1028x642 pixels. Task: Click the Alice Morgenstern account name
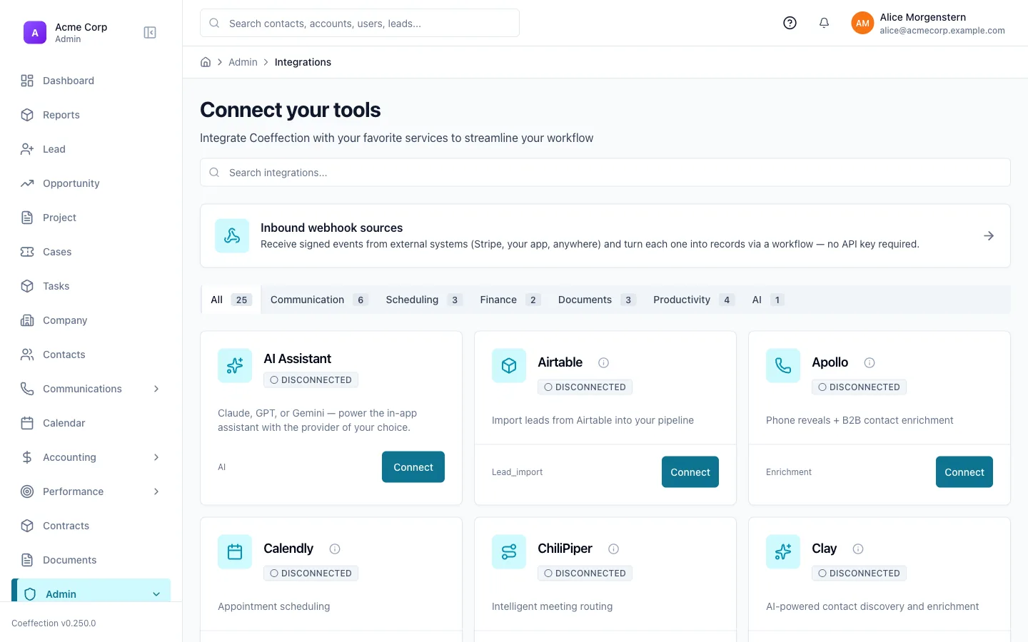coord(922,17)
